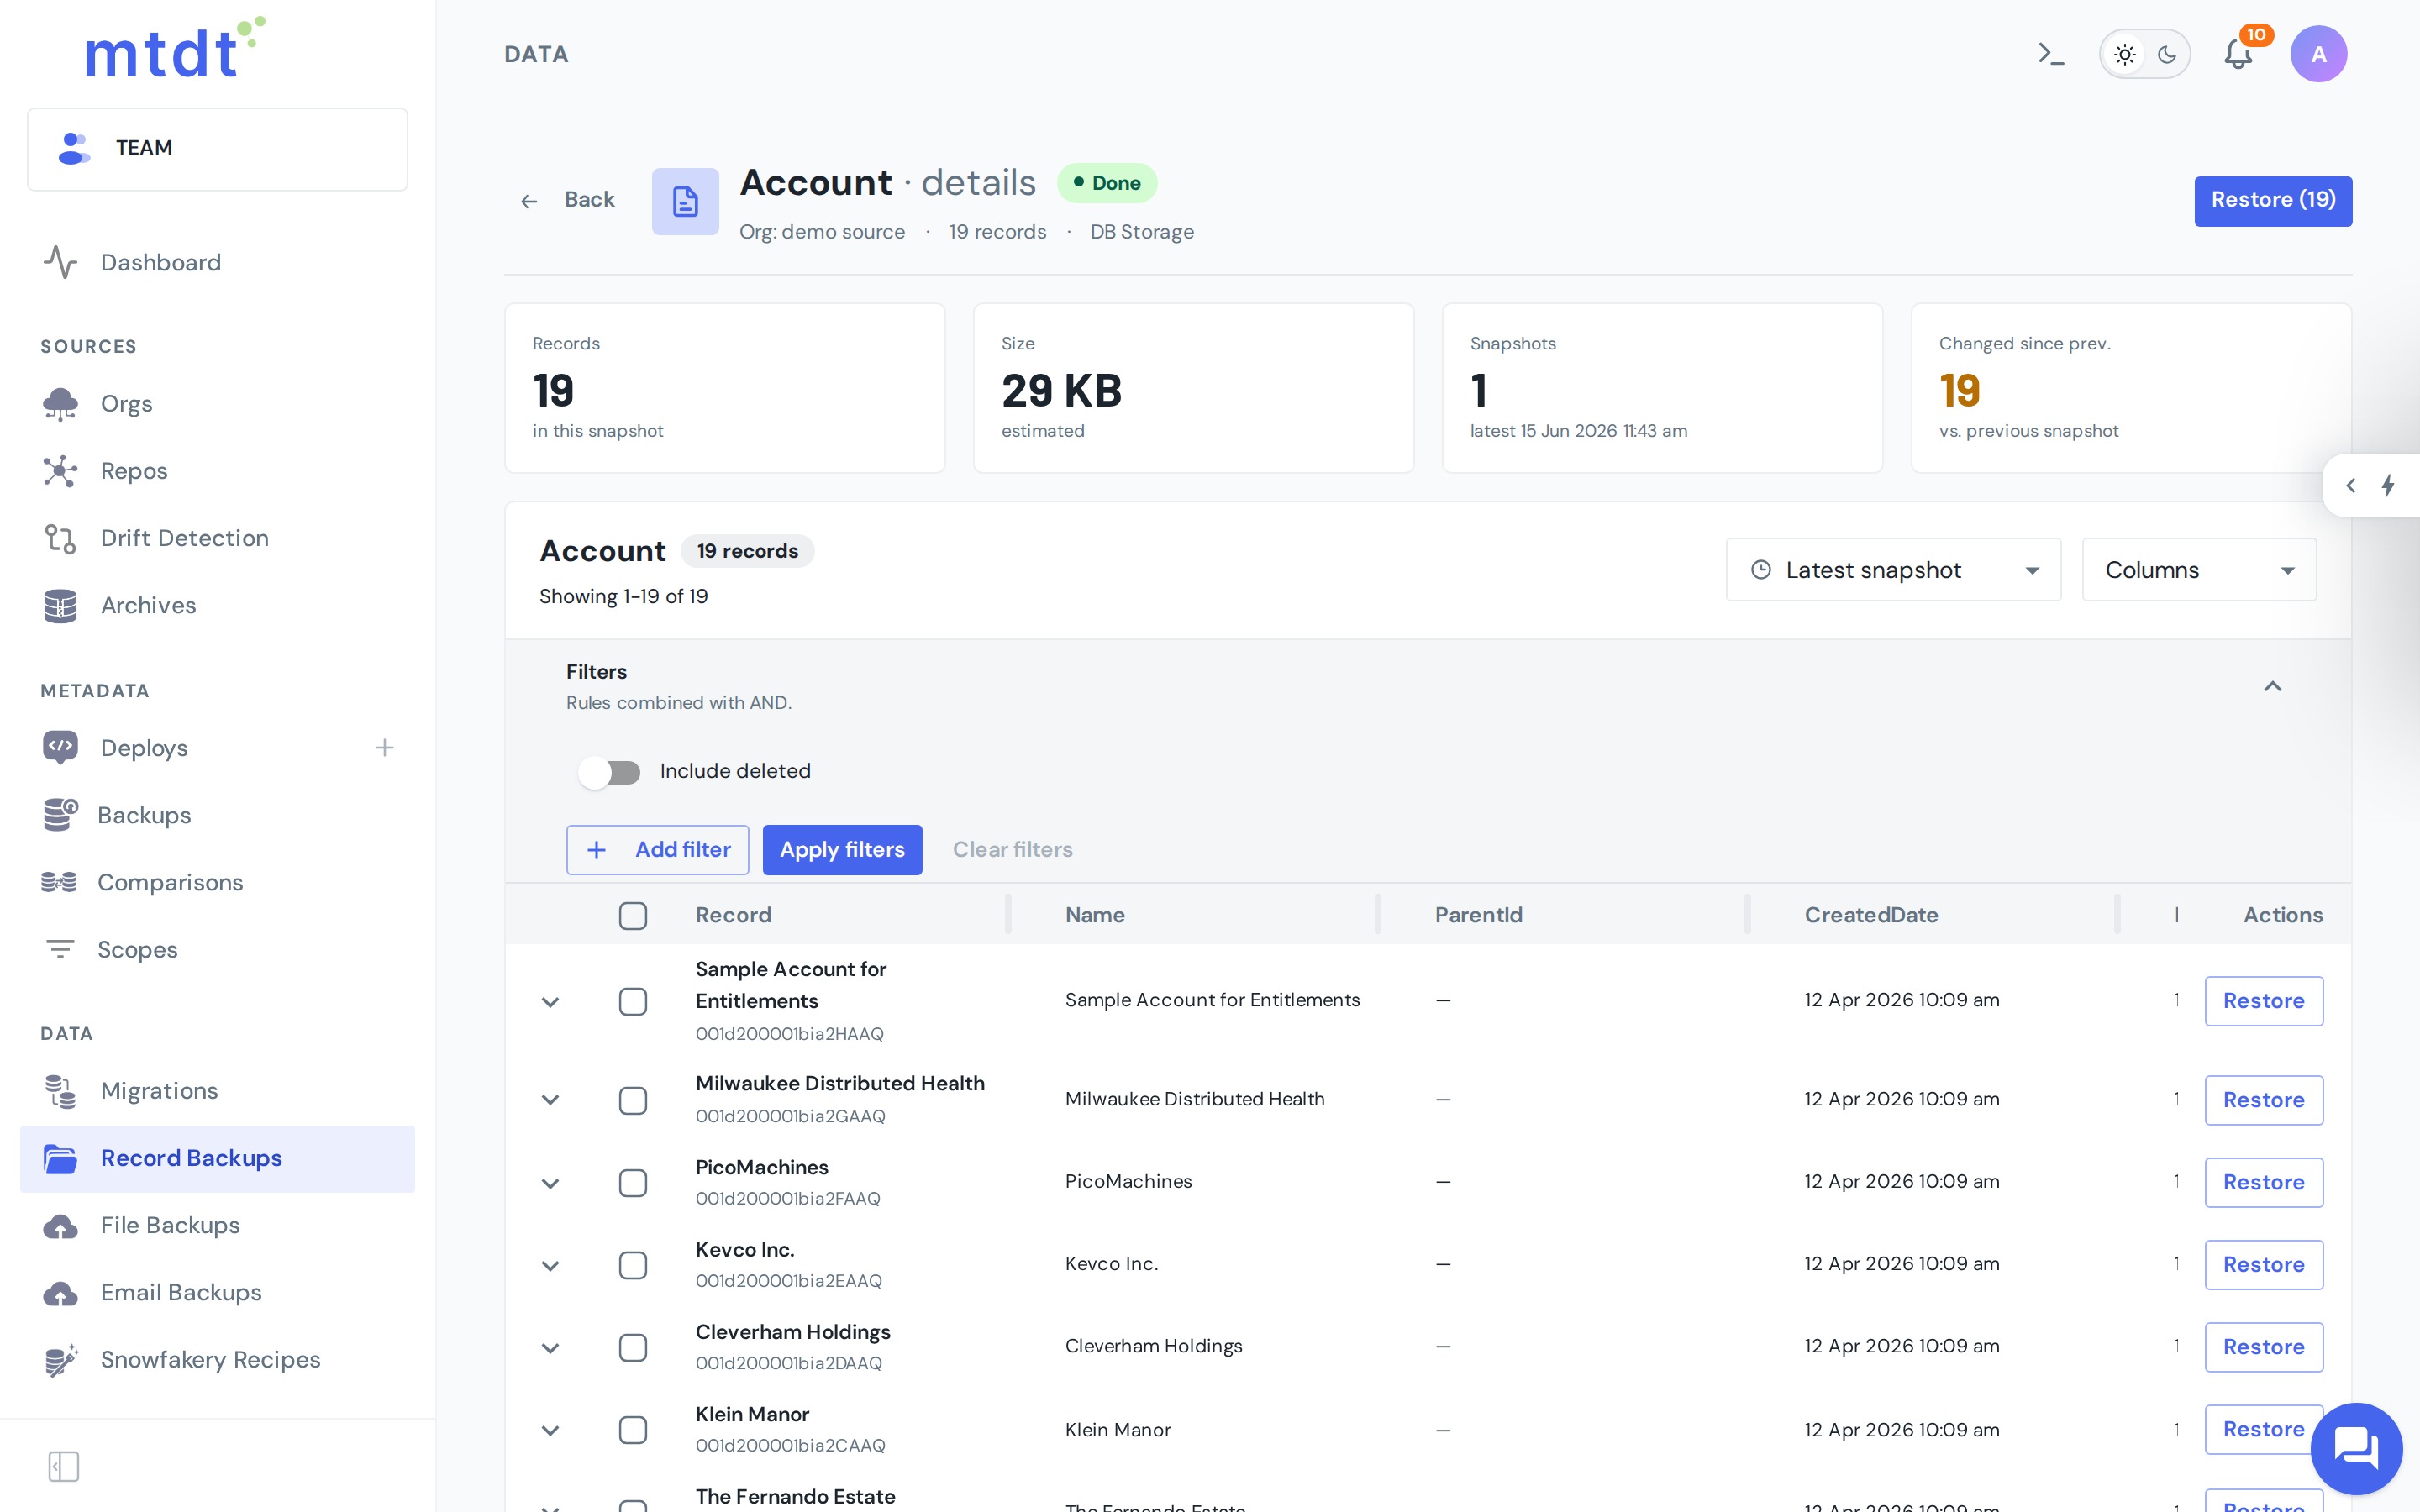
Task: Click the Scopes filter icon
Action: tap(60, 949)
